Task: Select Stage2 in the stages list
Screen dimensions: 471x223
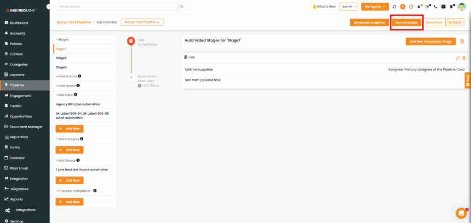Action: point(62,58)
